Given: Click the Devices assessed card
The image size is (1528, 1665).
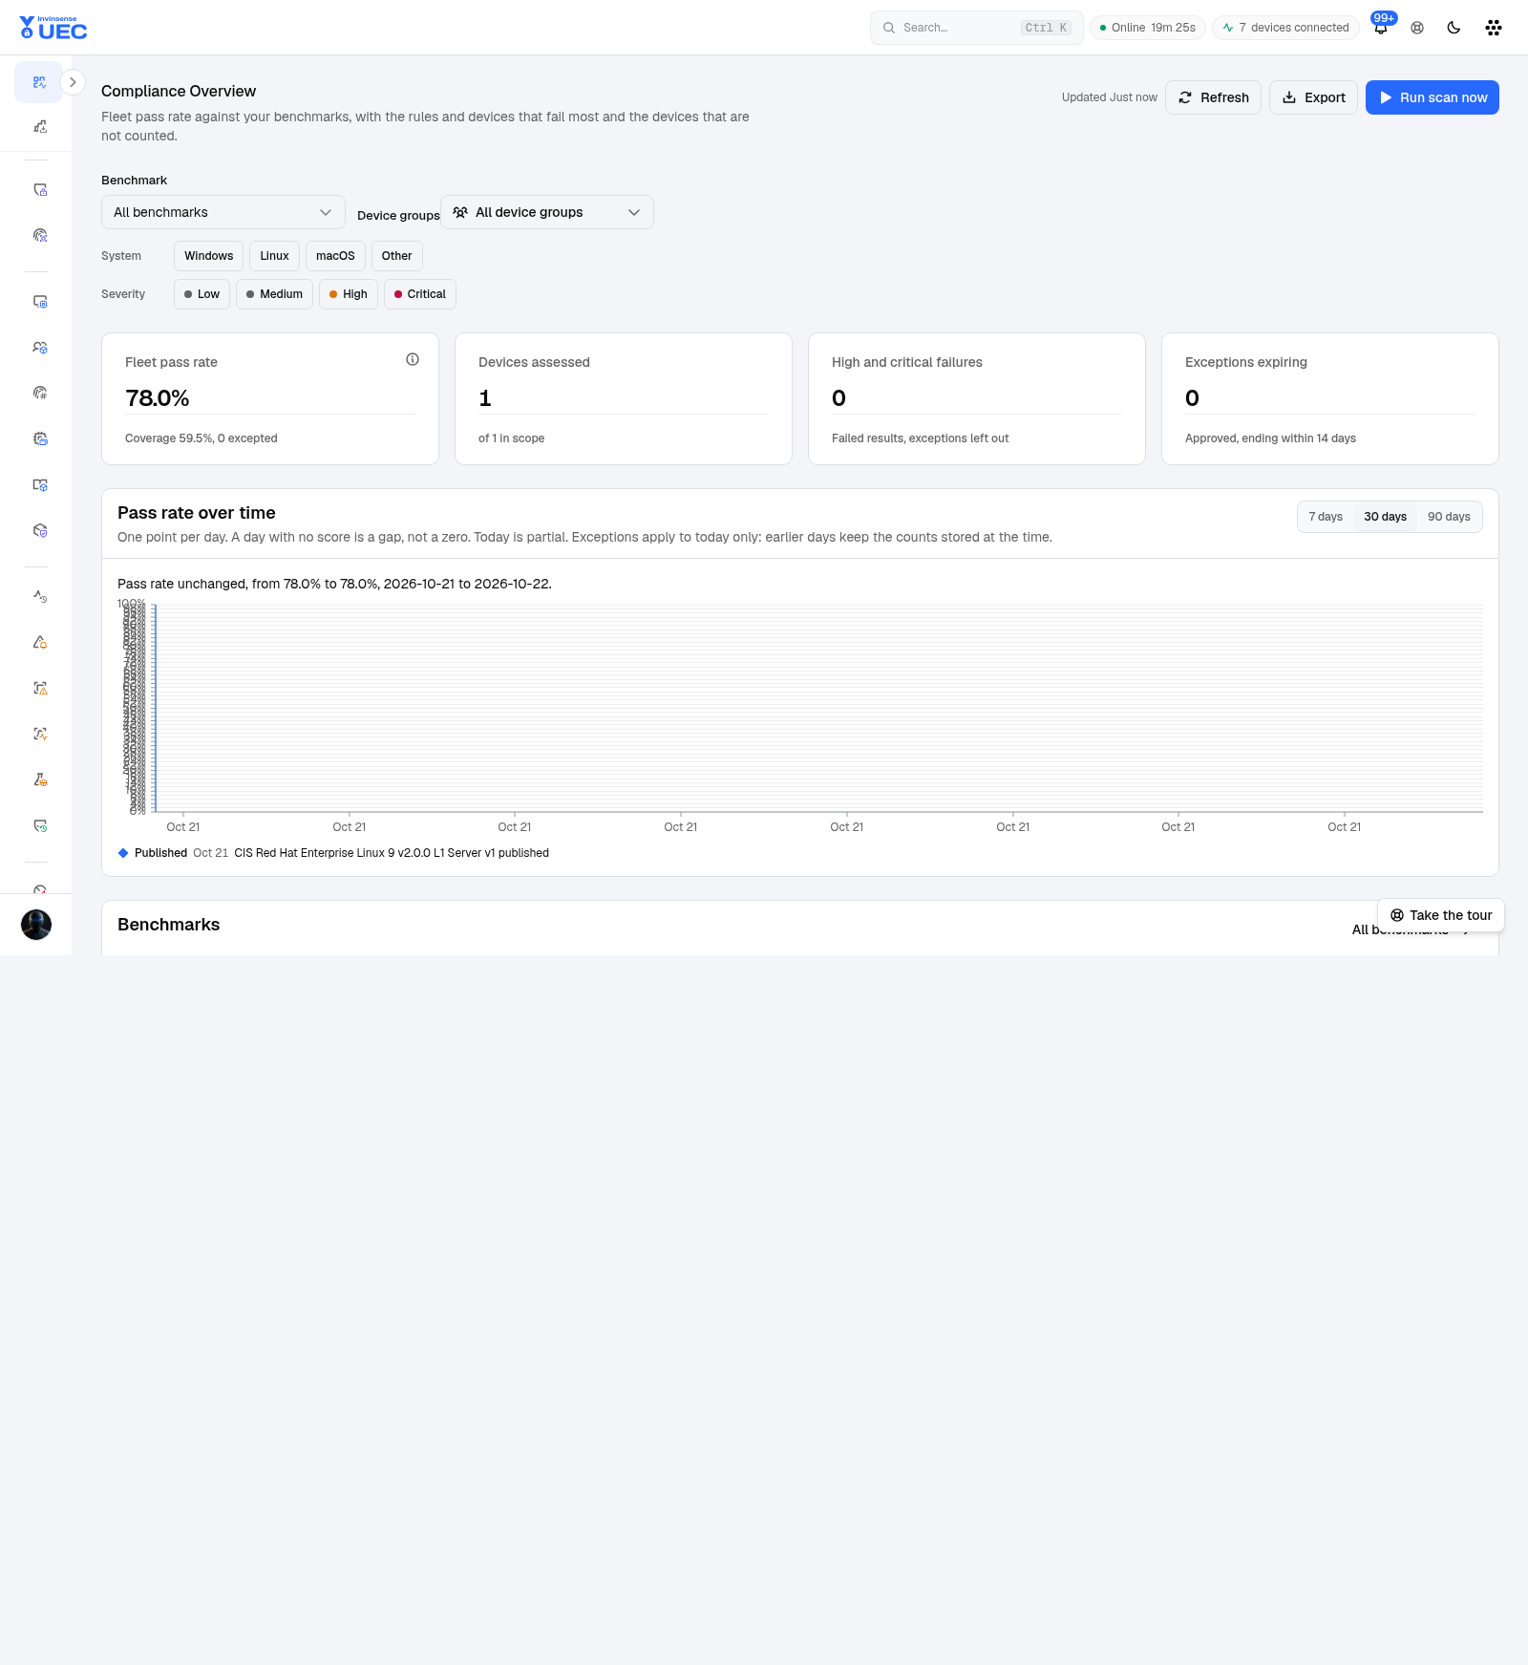Looking at the screenshot, I should coord(624,398).
